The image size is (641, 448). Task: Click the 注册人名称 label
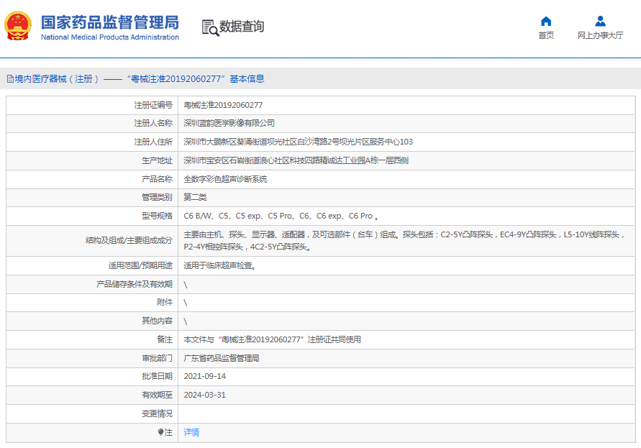coord(153,123)
